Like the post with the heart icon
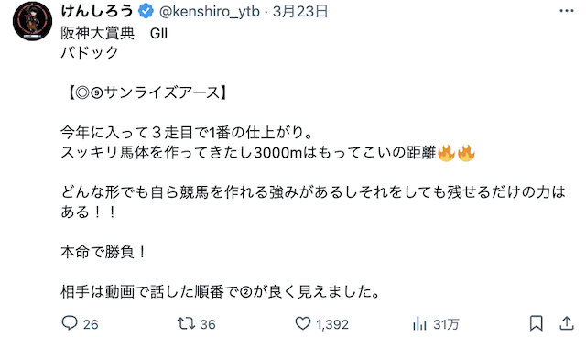The width and height of the screenshot is (586, 337). pyautogui.click(x=303, y=323)
